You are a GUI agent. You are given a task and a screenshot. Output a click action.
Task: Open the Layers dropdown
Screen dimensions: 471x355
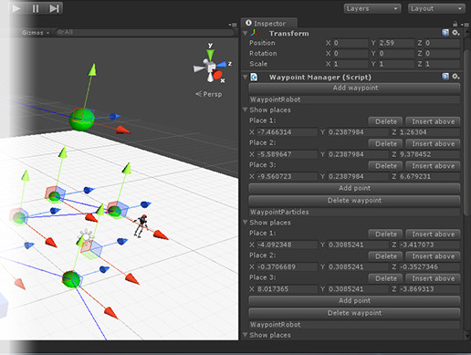(x=372, y=8)
